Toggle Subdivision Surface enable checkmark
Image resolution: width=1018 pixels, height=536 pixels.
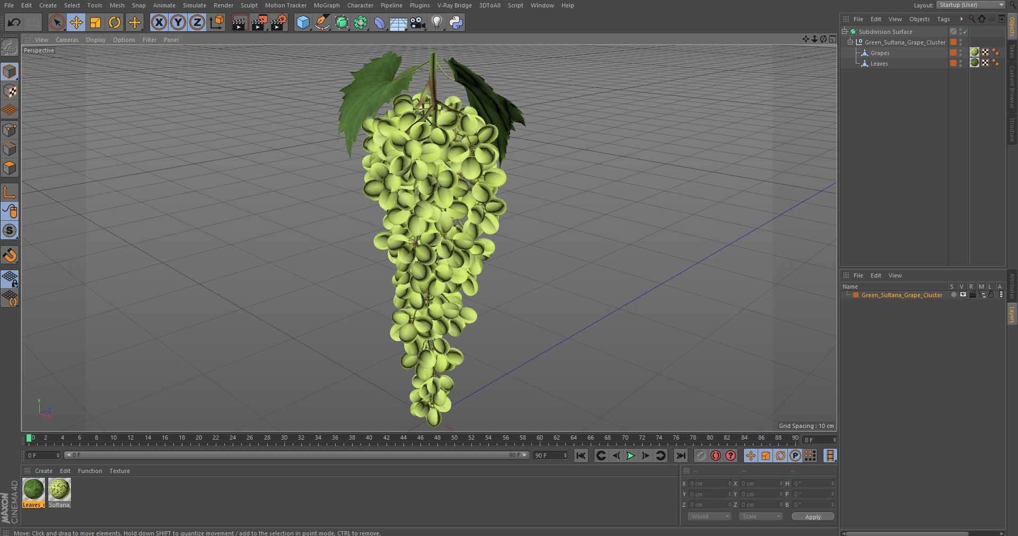click(x=966, y=32)
